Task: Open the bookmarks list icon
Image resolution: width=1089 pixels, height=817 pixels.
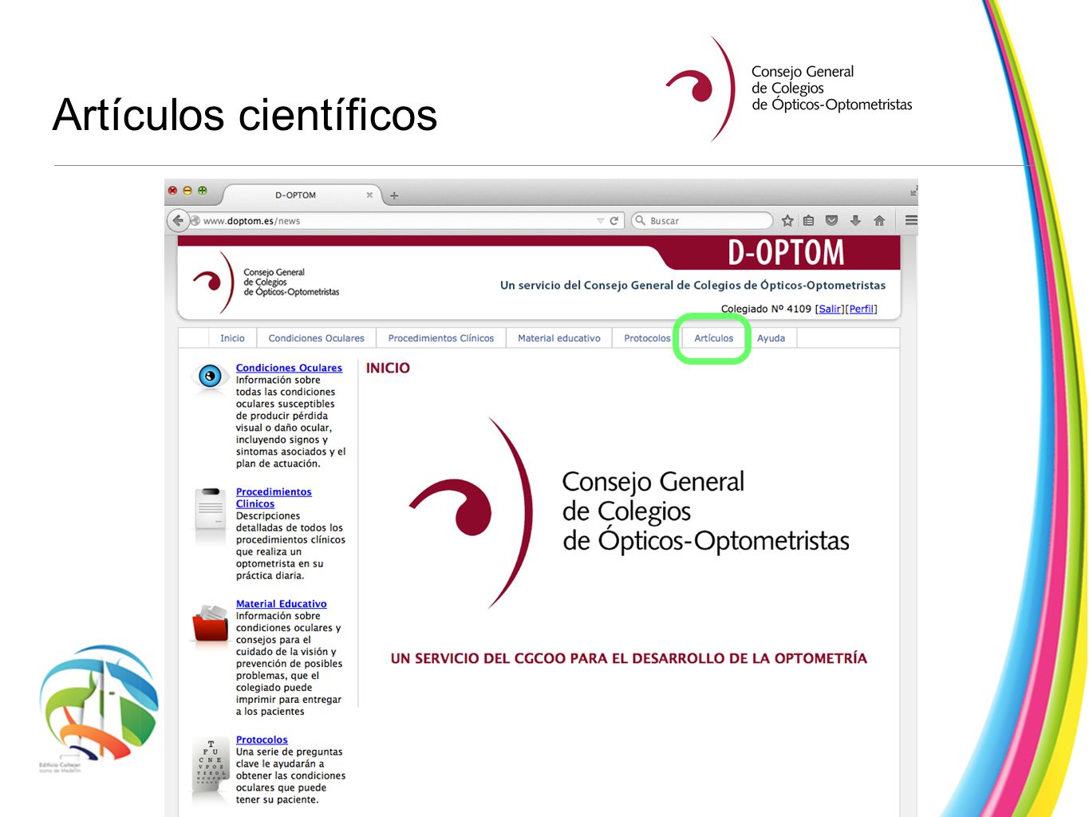Action: tap(809, 221)
